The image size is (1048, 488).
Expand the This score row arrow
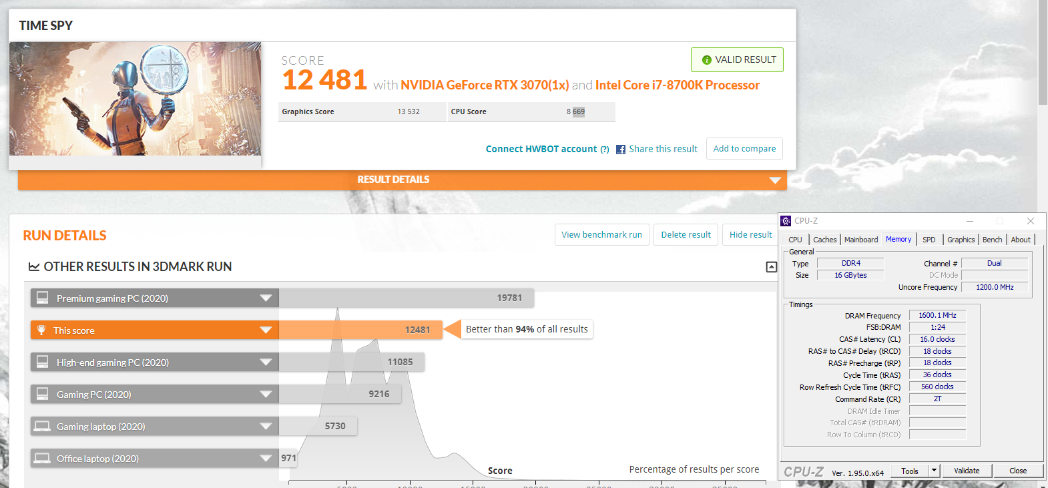tap(266, 330)
